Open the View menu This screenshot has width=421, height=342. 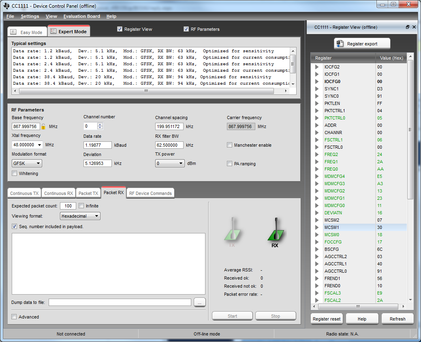pyautogui.click(x=51, y=16)
